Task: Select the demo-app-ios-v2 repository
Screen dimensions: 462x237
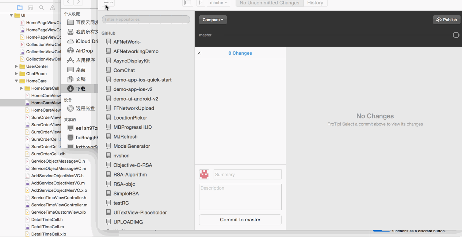Action: pyautogui.click(x=133, y=89)
